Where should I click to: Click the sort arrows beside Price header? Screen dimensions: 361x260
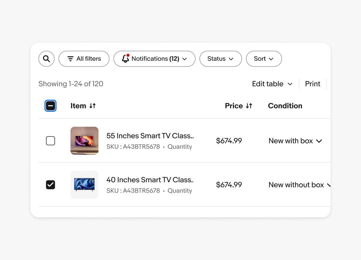click(x=249, y=106)
